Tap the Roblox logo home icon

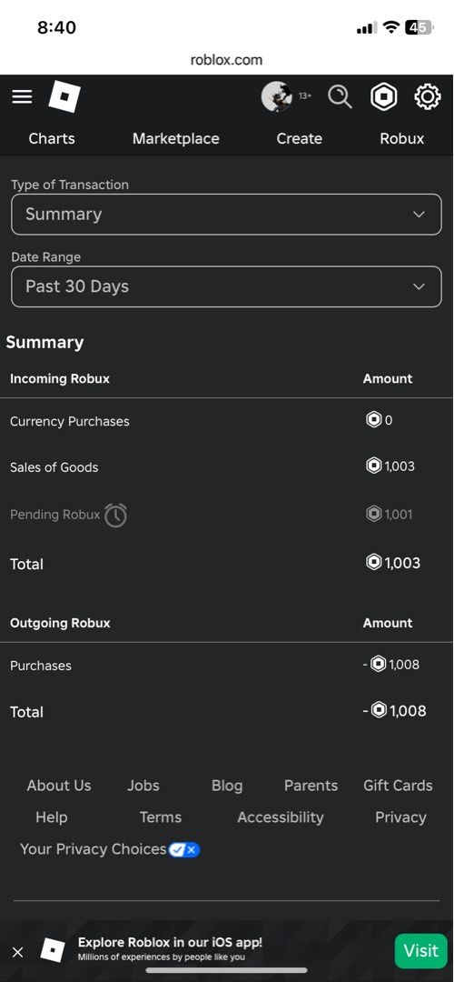pos(64,96)
